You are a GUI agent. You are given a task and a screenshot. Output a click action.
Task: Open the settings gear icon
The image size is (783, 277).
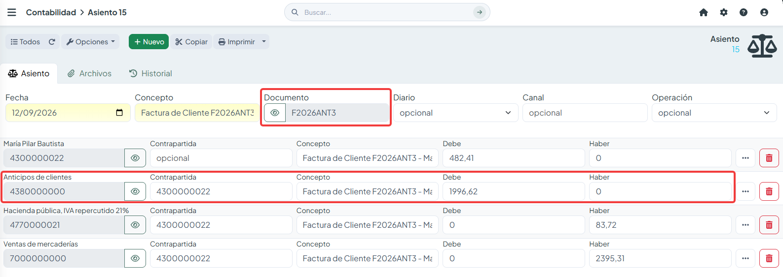point(724,12)
